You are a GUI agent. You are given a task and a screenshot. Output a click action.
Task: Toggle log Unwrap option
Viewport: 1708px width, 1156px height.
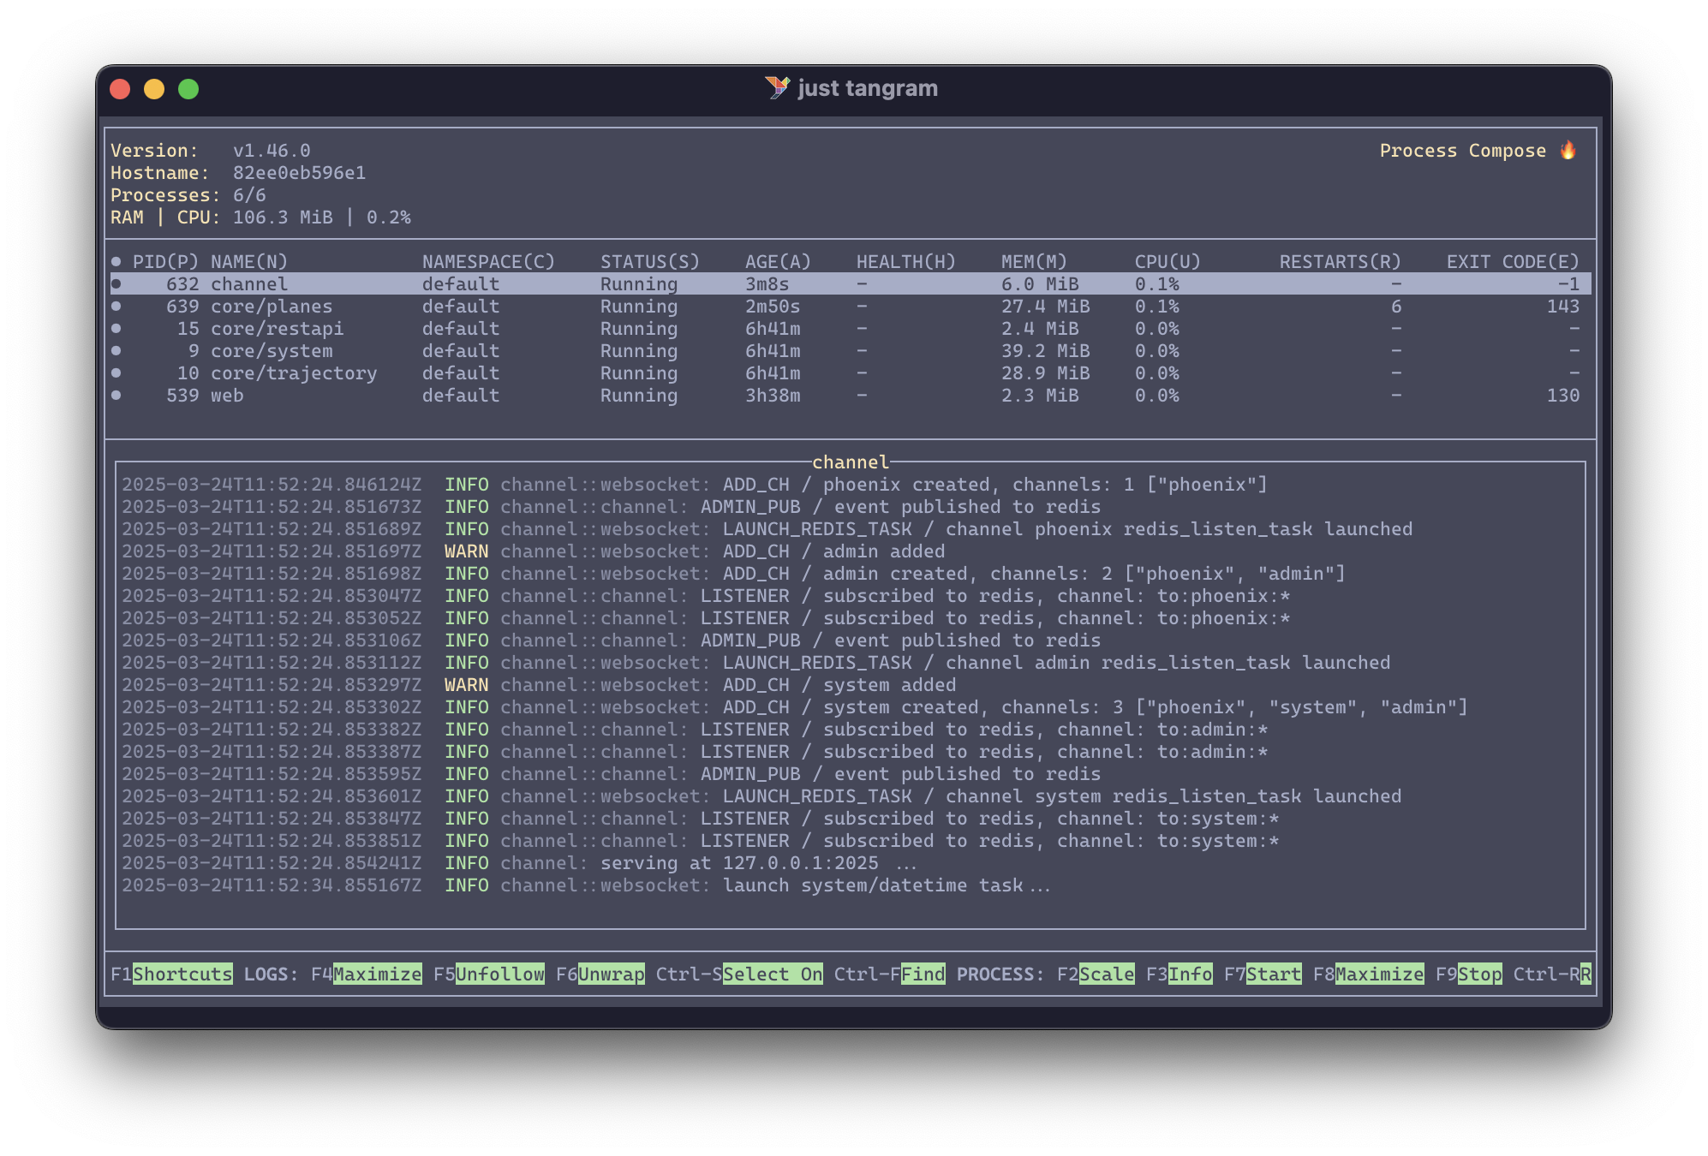(611, 974)
